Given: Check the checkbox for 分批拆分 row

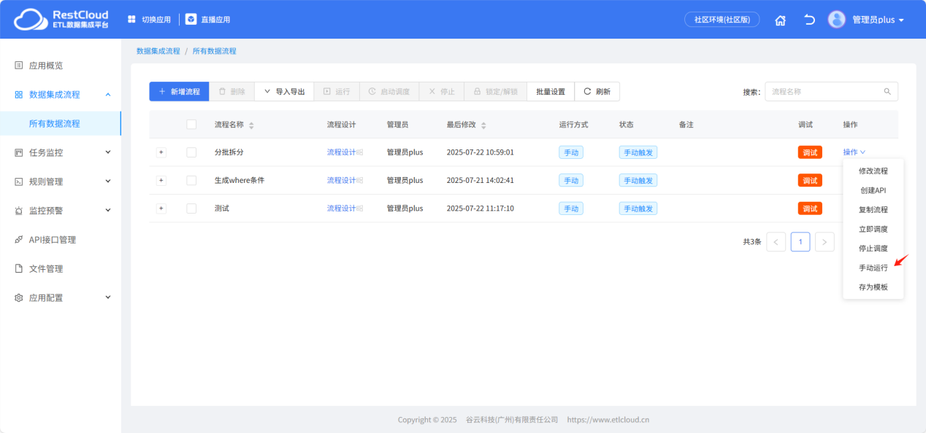Looking at the screenshot, I should (191, 152).
